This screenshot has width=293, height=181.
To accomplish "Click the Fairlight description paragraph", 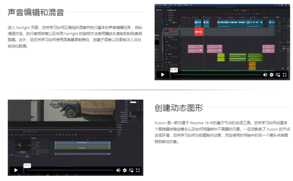I will [75, 37].
